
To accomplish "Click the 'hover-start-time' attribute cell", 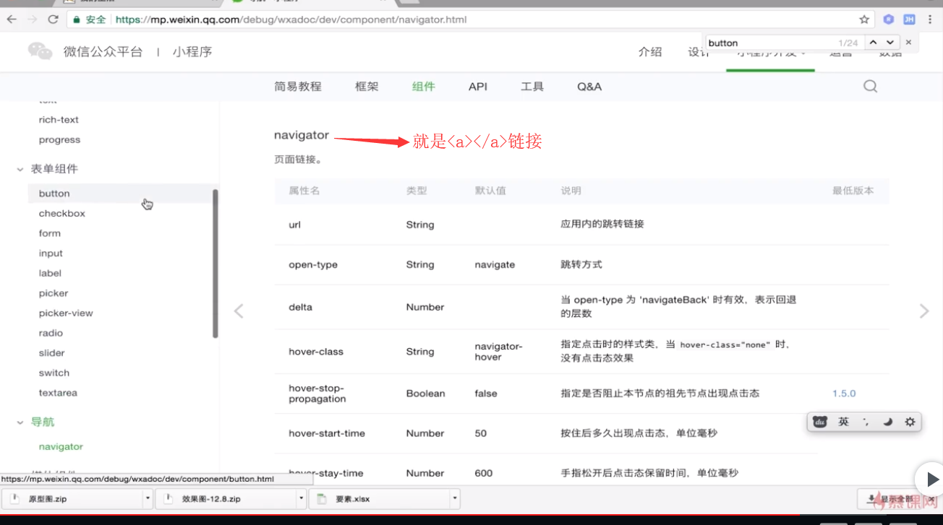I will 327,433.
